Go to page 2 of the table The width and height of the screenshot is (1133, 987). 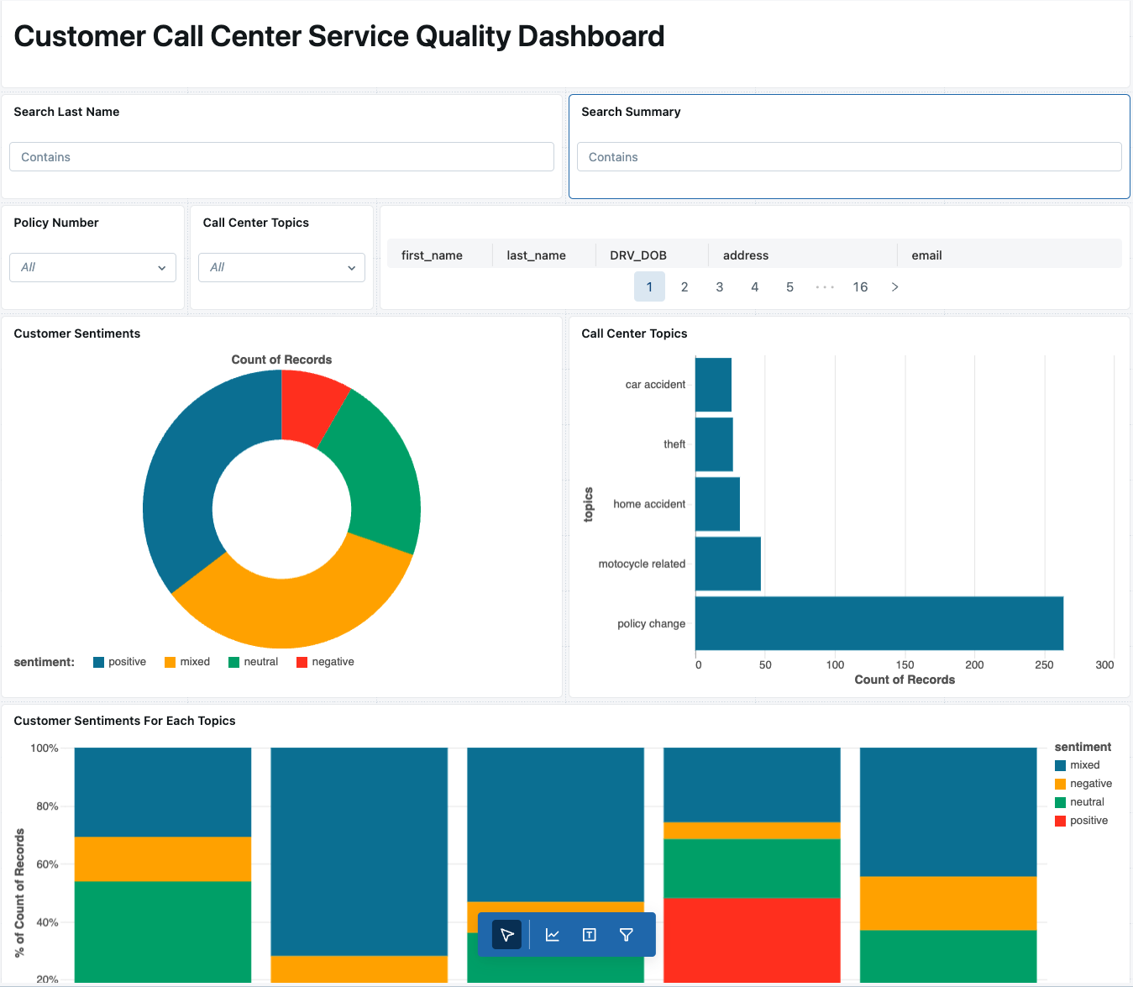tap(685, 287)
